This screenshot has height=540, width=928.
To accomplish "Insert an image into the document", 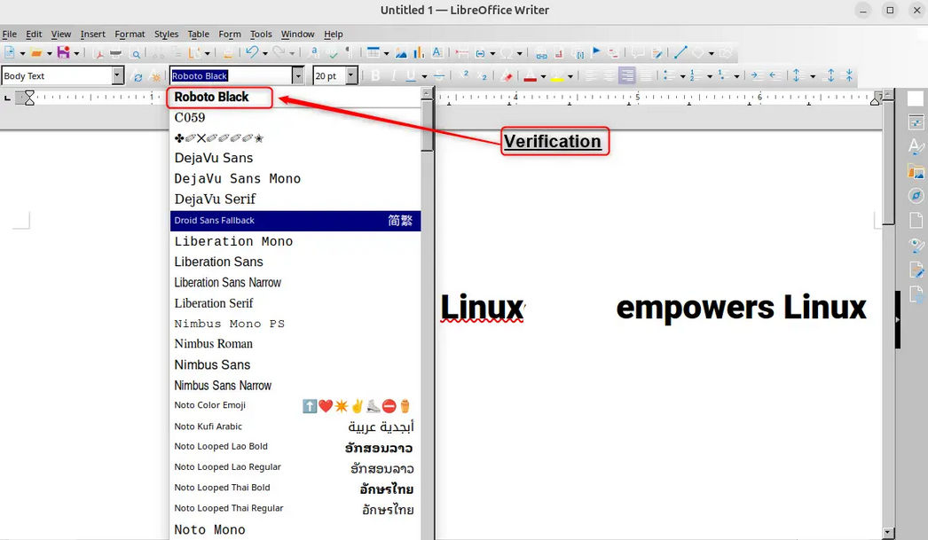I will (x=400, y=53).
